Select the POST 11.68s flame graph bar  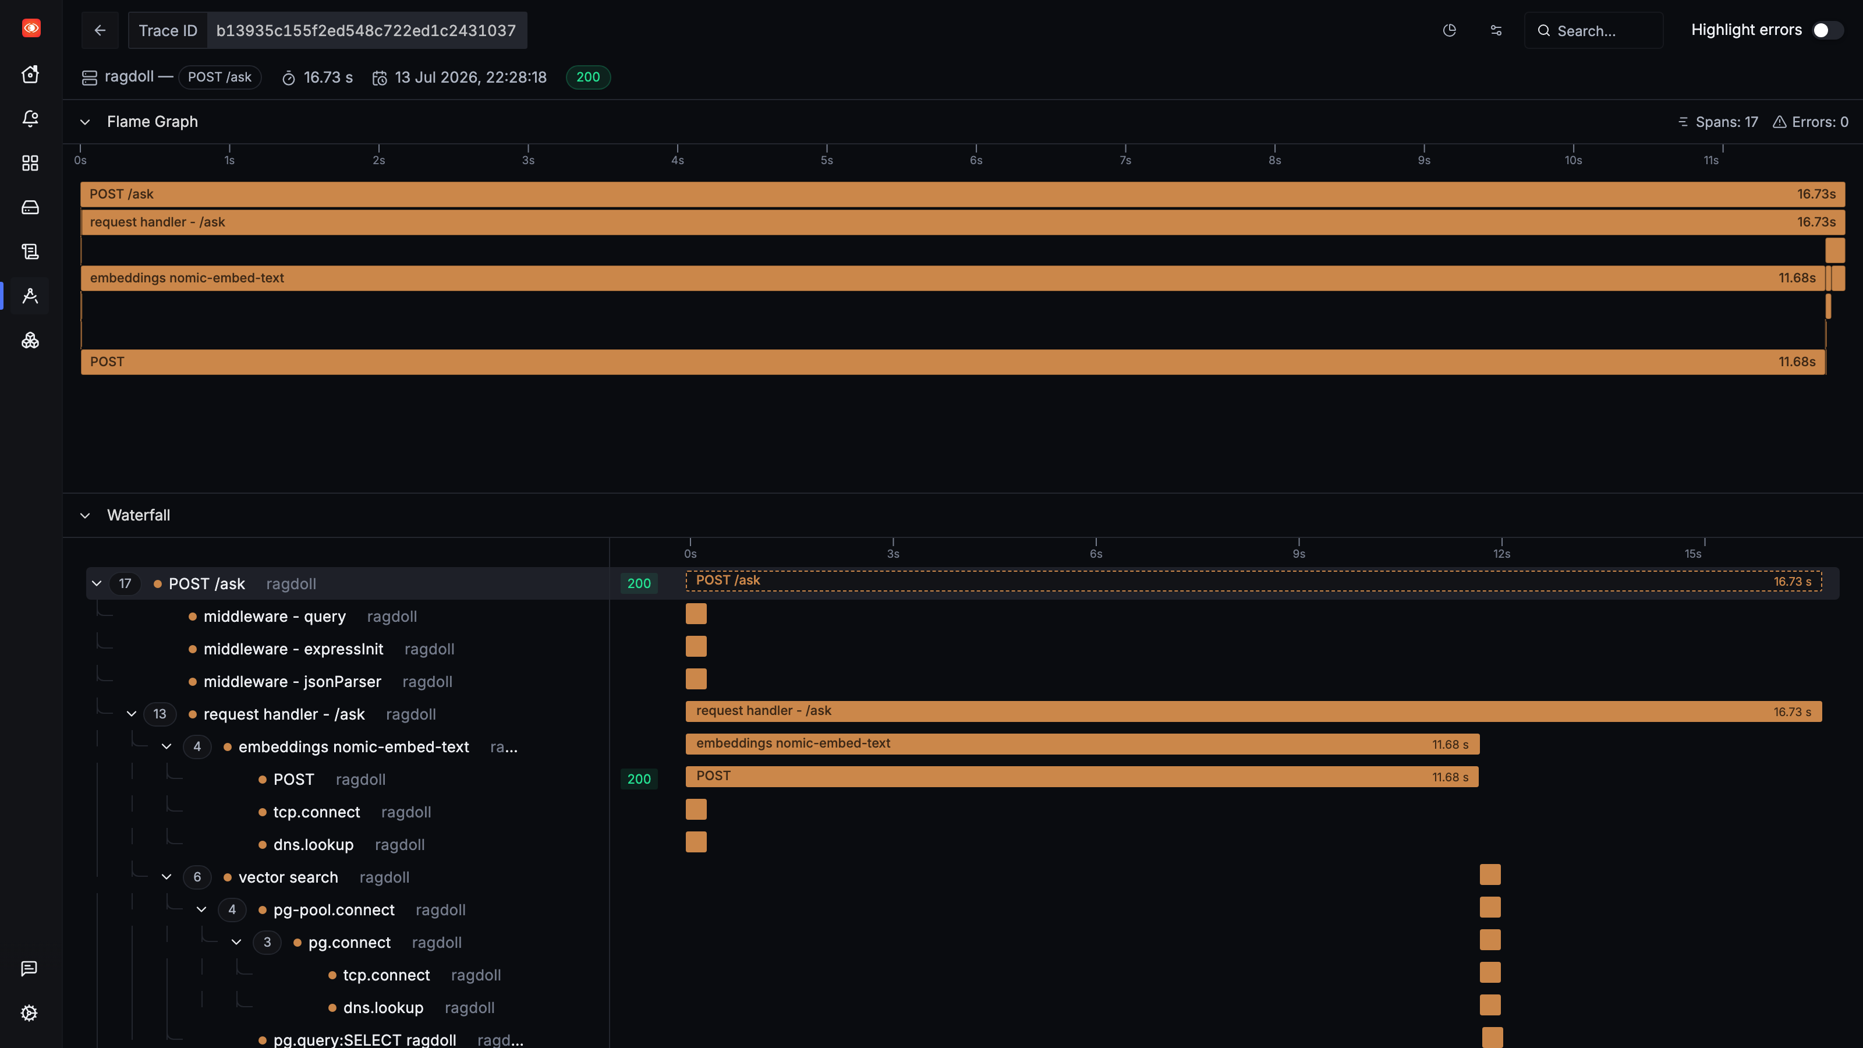pos(953,362)
